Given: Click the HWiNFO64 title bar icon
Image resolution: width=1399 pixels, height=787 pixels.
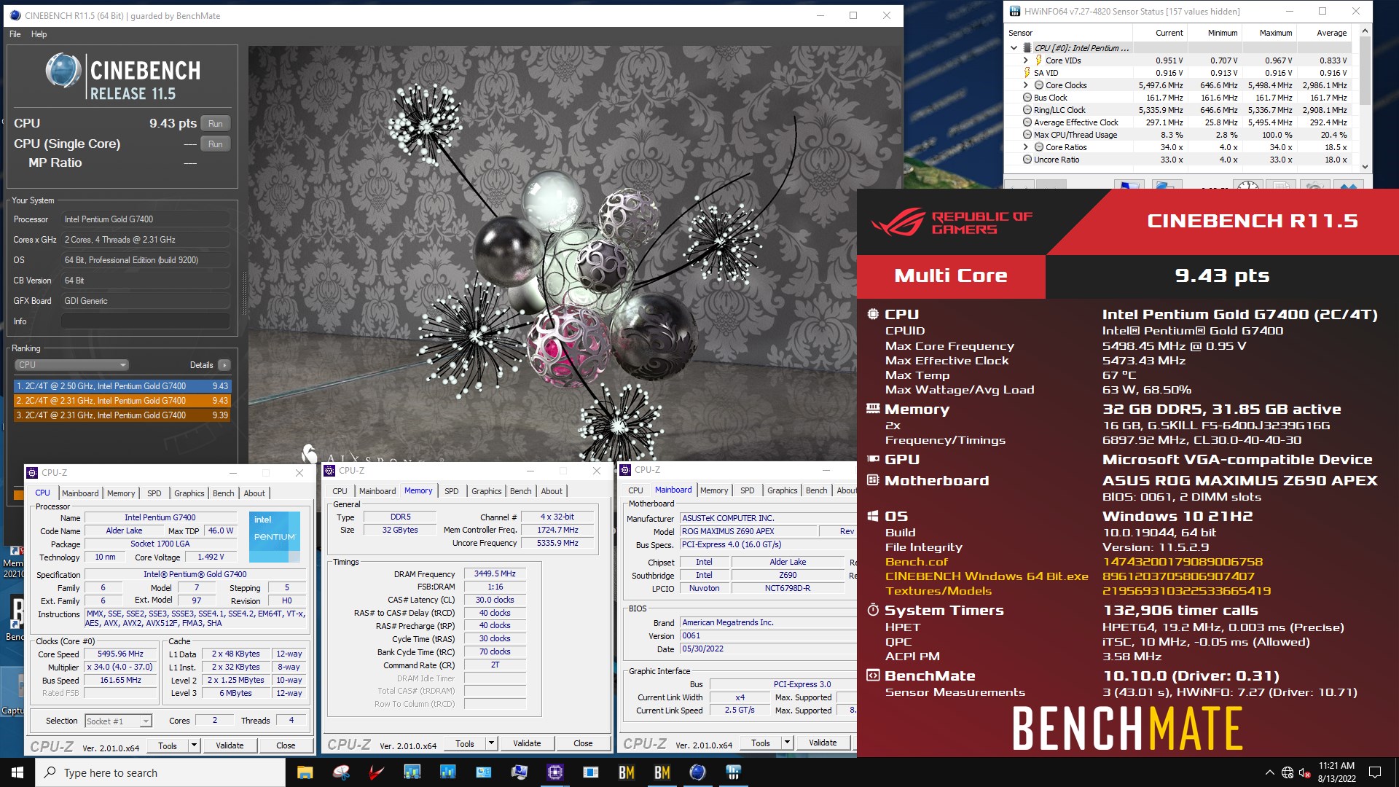Looking at the screenshot, I should (1014, 11).
